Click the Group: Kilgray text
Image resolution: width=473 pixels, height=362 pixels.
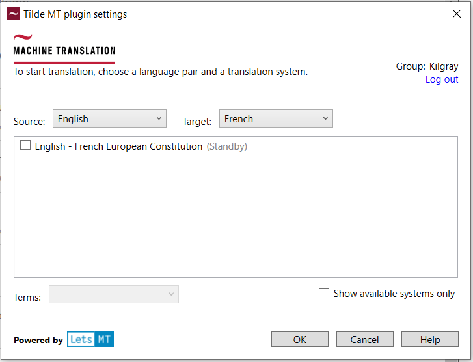pos(427,66)
